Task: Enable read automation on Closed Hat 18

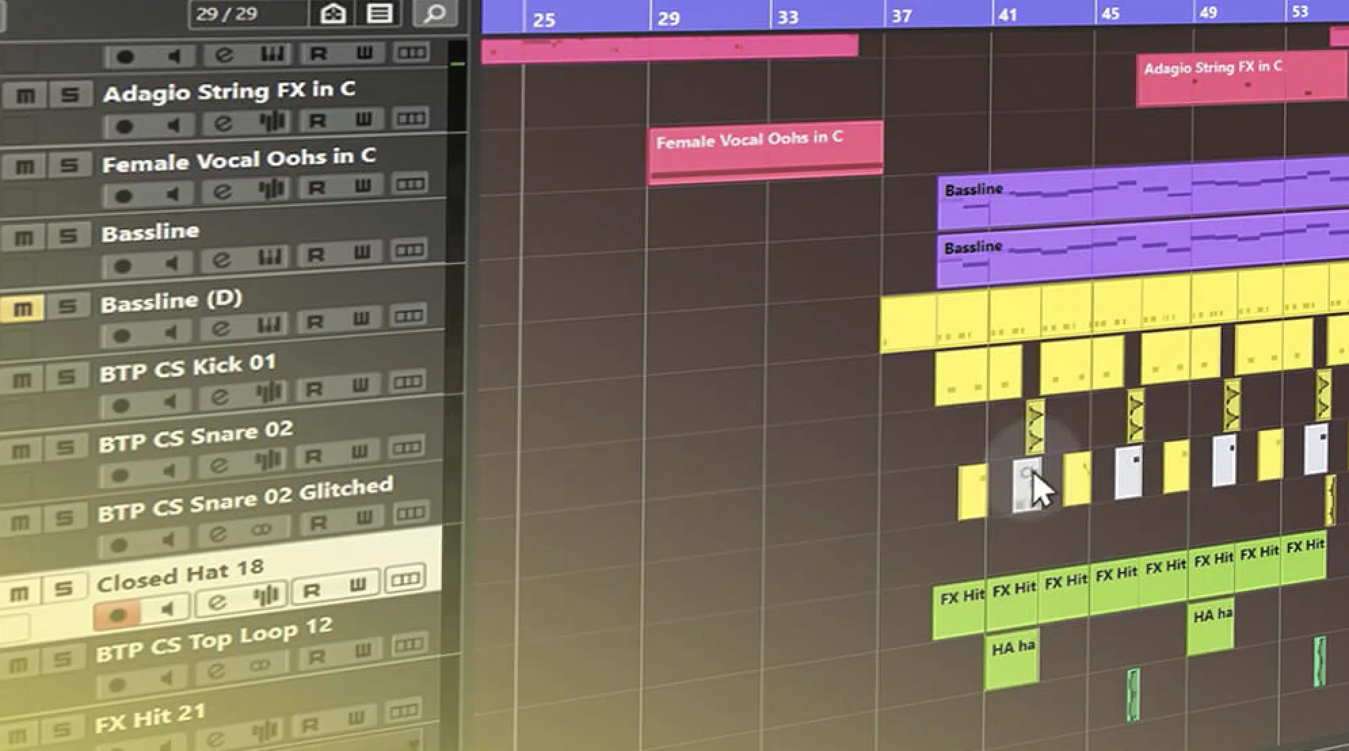Action: [x=311, y=590]
